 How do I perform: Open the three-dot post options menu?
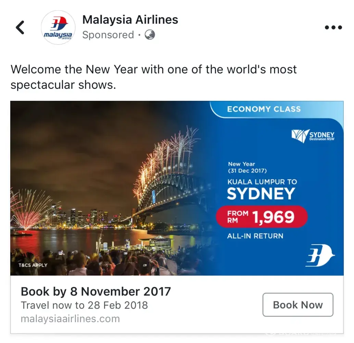click(x=333, y=27)
